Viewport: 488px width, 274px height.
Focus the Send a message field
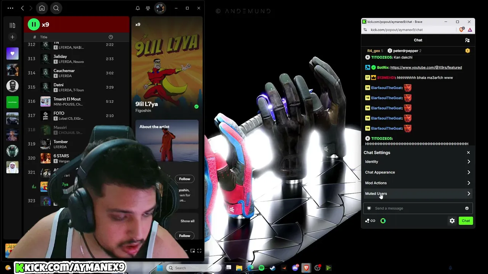418,208
